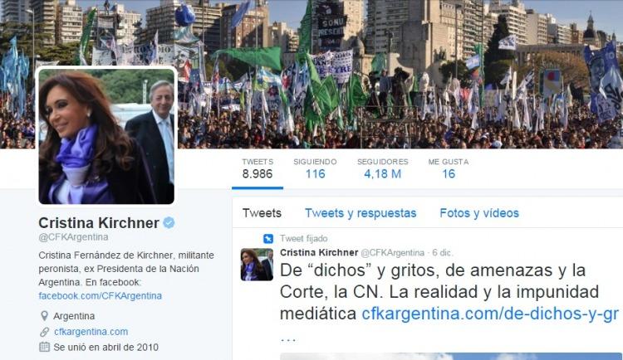The height and width of the screenshot is (360, 623).
Task: Open the cfkargentina.com website link
Action: [91, 332]
